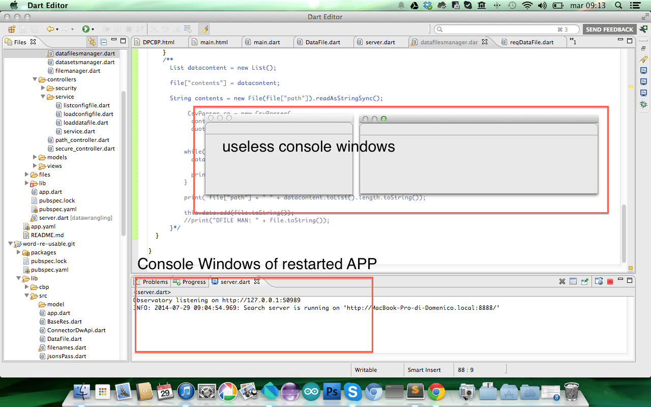Click the green bug icon in right trim
The height and width of the screenshot is (407, 651).
point(643,104)
